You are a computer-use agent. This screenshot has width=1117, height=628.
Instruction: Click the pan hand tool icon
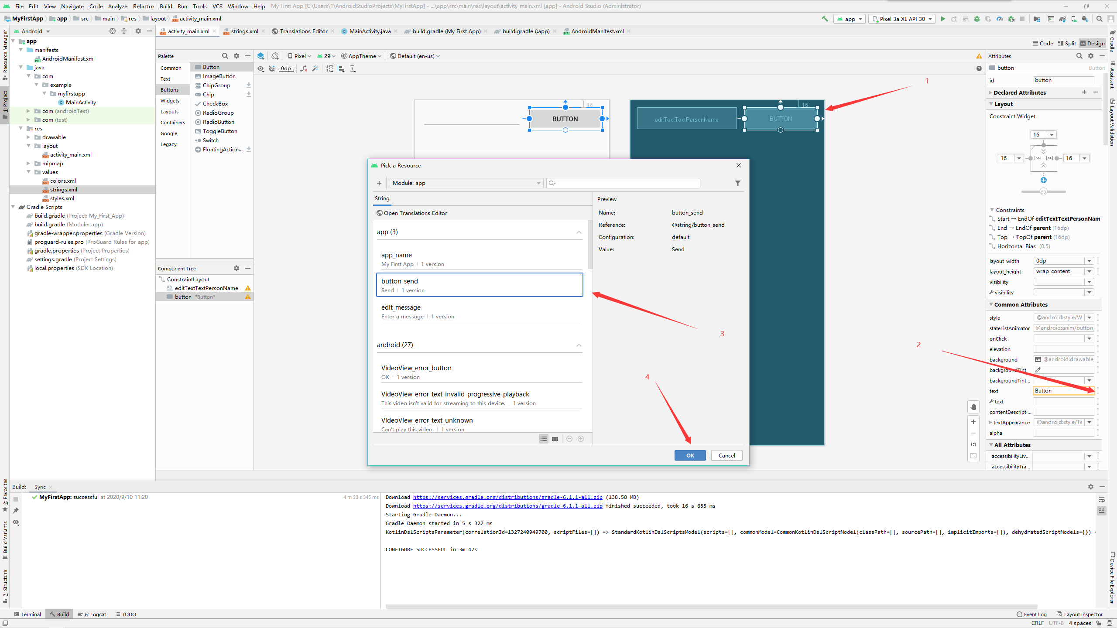(973, 407)
